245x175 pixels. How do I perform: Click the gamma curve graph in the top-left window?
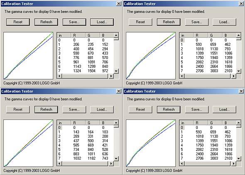(x=28, y=56)
